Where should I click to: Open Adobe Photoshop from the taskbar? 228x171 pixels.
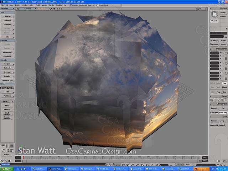point(39,169)
